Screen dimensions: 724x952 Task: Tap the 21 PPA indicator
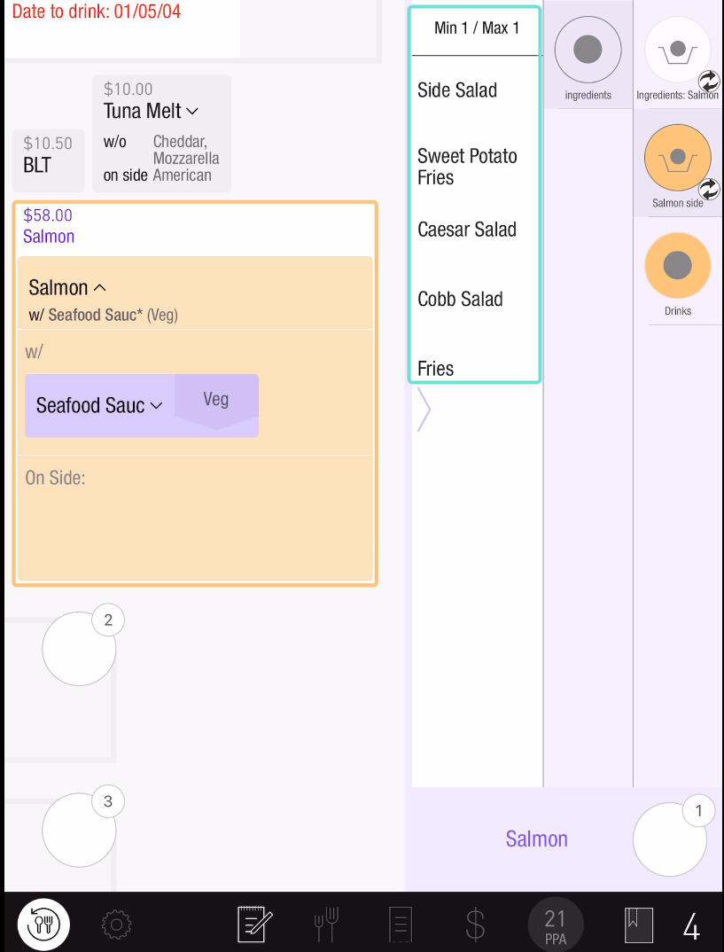[x=556, y=925]
